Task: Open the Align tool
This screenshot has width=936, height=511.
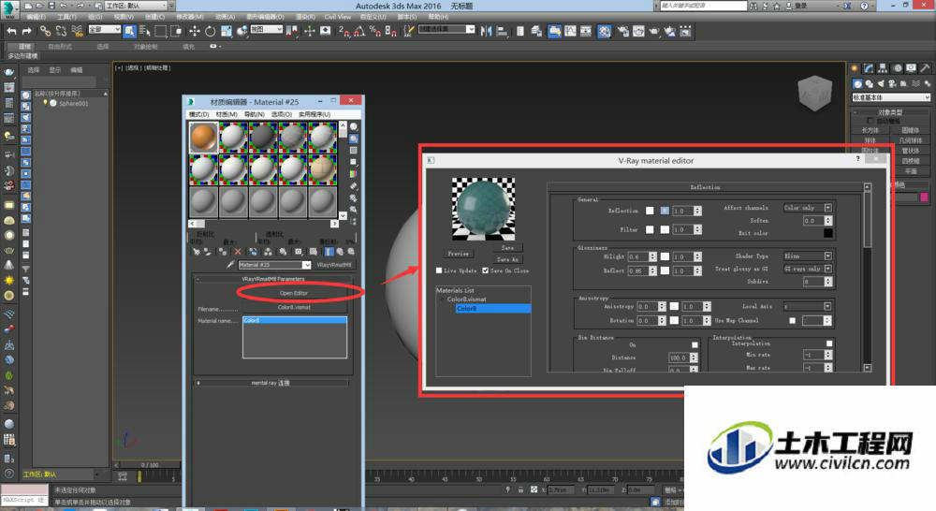Action: pyautogui.click(x=502, y=31)
